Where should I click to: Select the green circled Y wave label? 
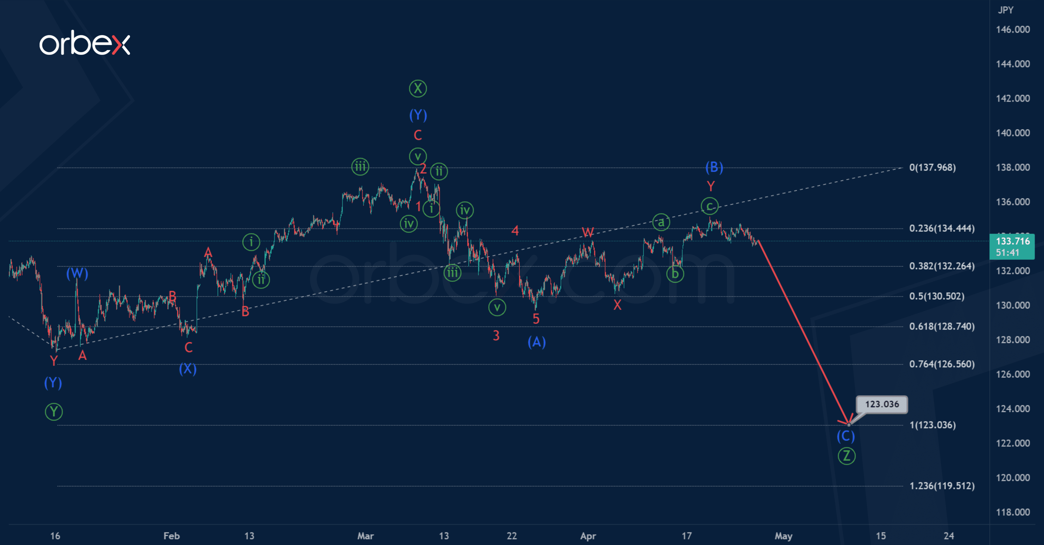click(x=53, y=412)
